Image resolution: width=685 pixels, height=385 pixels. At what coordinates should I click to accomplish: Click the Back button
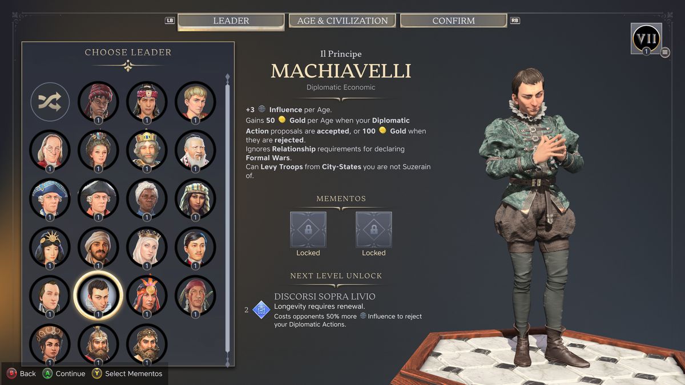21,374
